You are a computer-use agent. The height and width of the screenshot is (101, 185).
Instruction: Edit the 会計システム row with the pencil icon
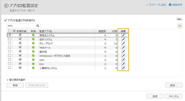point(123,39)
